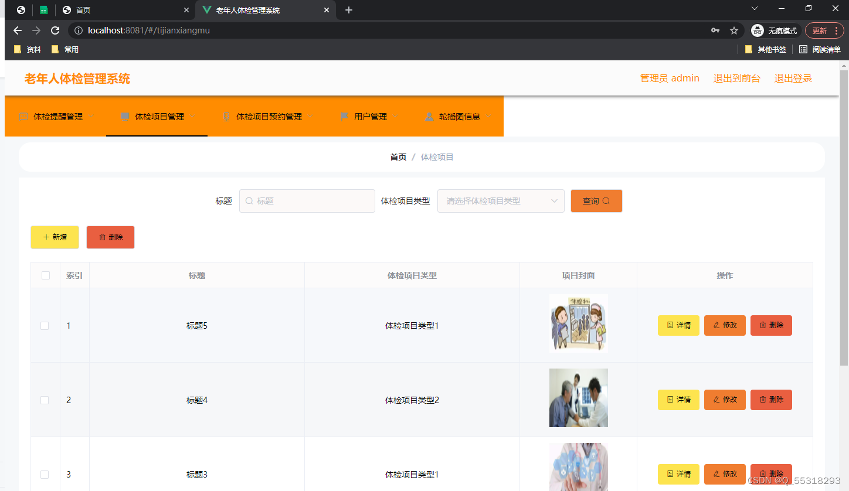Open the tab search chevron in title bar
The height and width of the screenshot is (491, 849).
(755, 8)
